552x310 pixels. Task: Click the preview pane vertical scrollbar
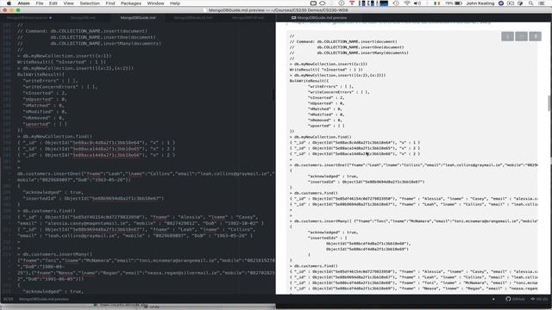[549, 103]
